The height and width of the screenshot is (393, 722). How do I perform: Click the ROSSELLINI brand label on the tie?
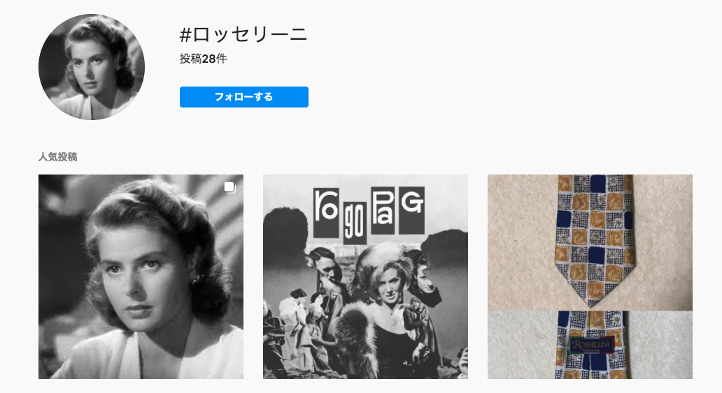click(x=592, y=345)
